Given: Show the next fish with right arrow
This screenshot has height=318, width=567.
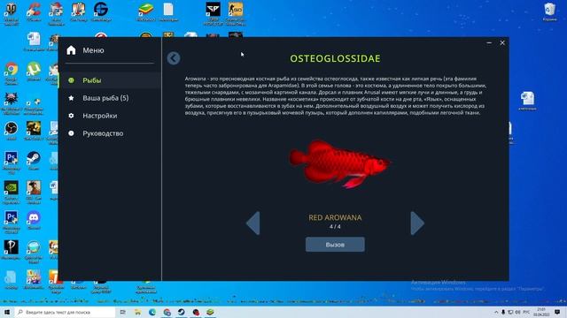Looking at the screenshot, I should point(417,223).
